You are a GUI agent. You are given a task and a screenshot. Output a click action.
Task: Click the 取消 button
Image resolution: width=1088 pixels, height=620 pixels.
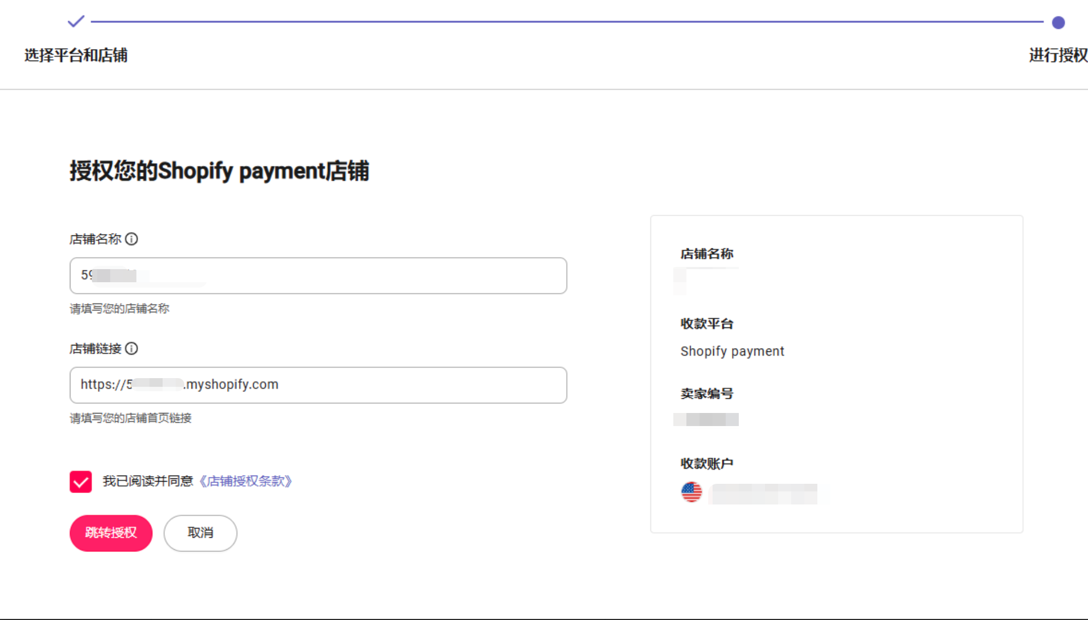pos(200,533)
